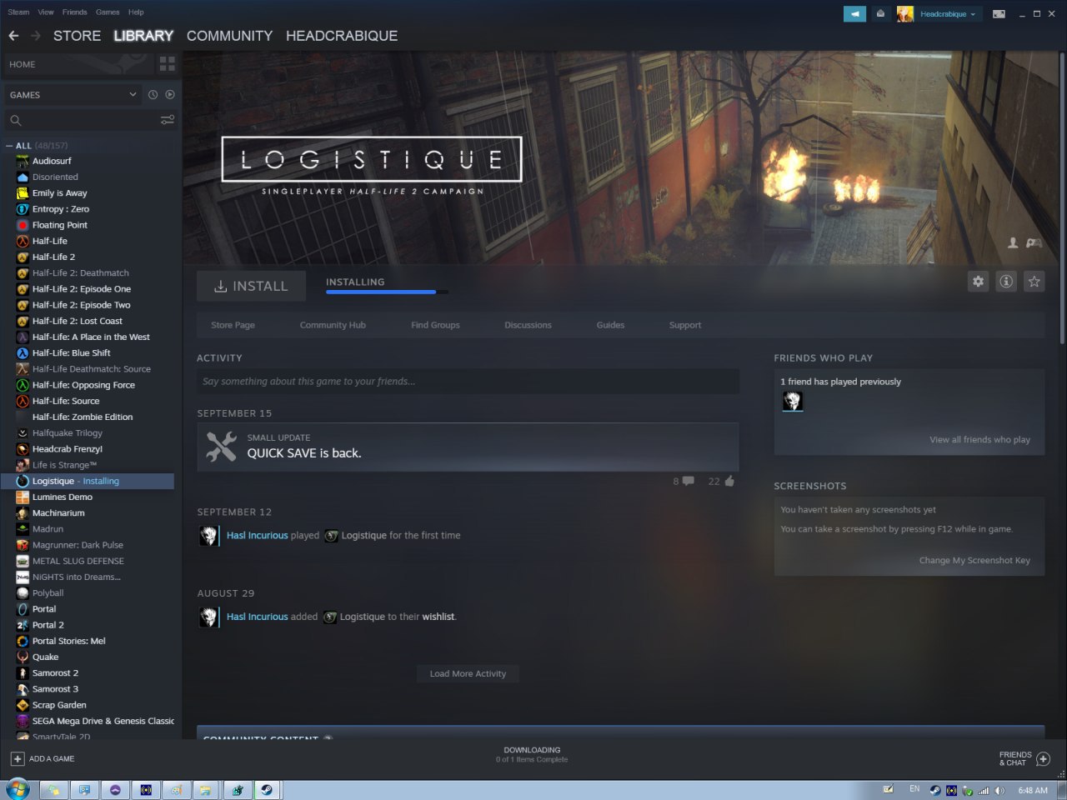Click the Headcrabique profile avatar
Image resolution: width=1067 pixels, height=800 pixels.
click(905, 14)
